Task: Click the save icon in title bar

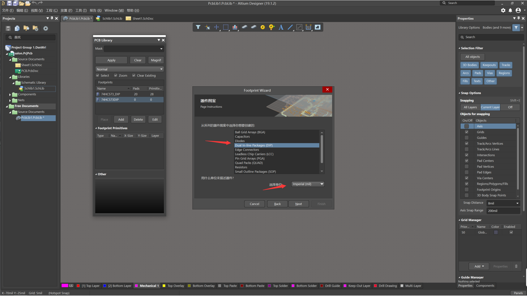Action: point(9,3)
